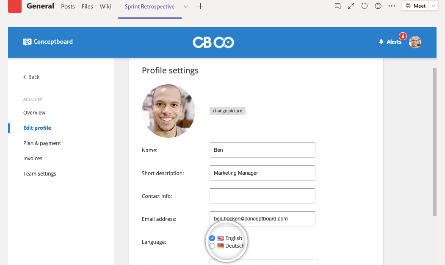Click the Alerts bell icon
Viewport: 445px width, 265px height.
381,42
